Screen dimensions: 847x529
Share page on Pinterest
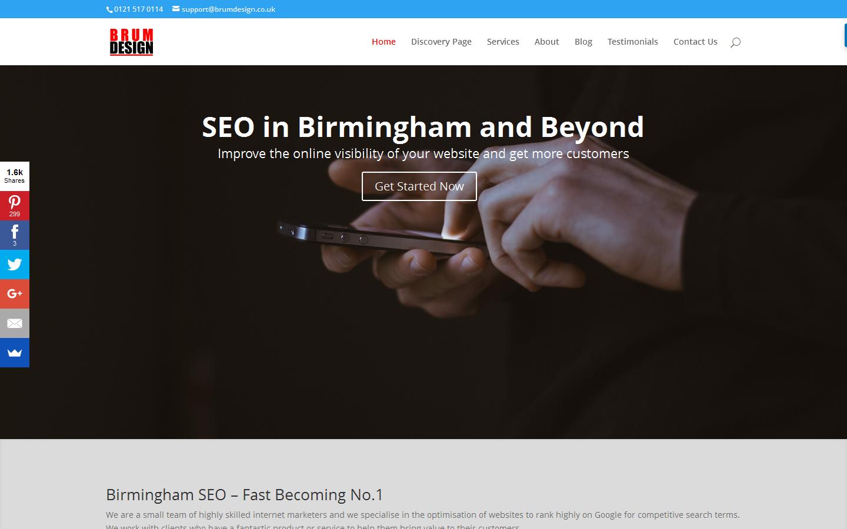pos(15,206)
